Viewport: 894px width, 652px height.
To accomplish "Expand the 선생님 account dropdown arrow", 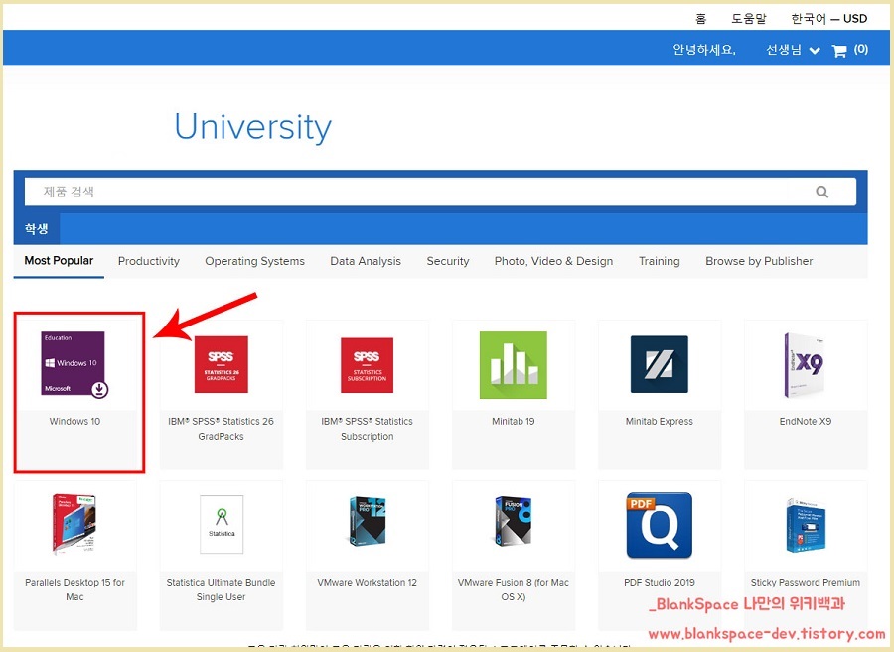I will click(x=815, y=51).
